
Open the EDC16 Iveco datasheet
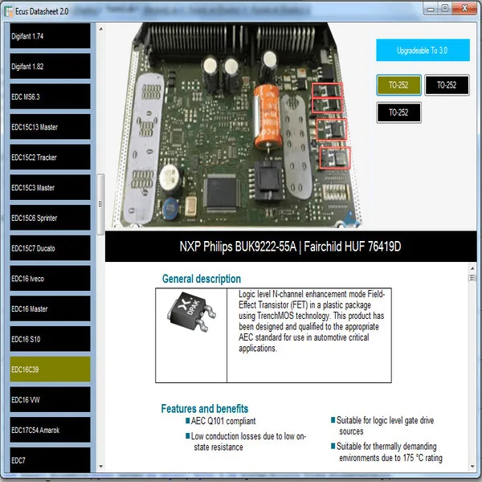point(50,279)
